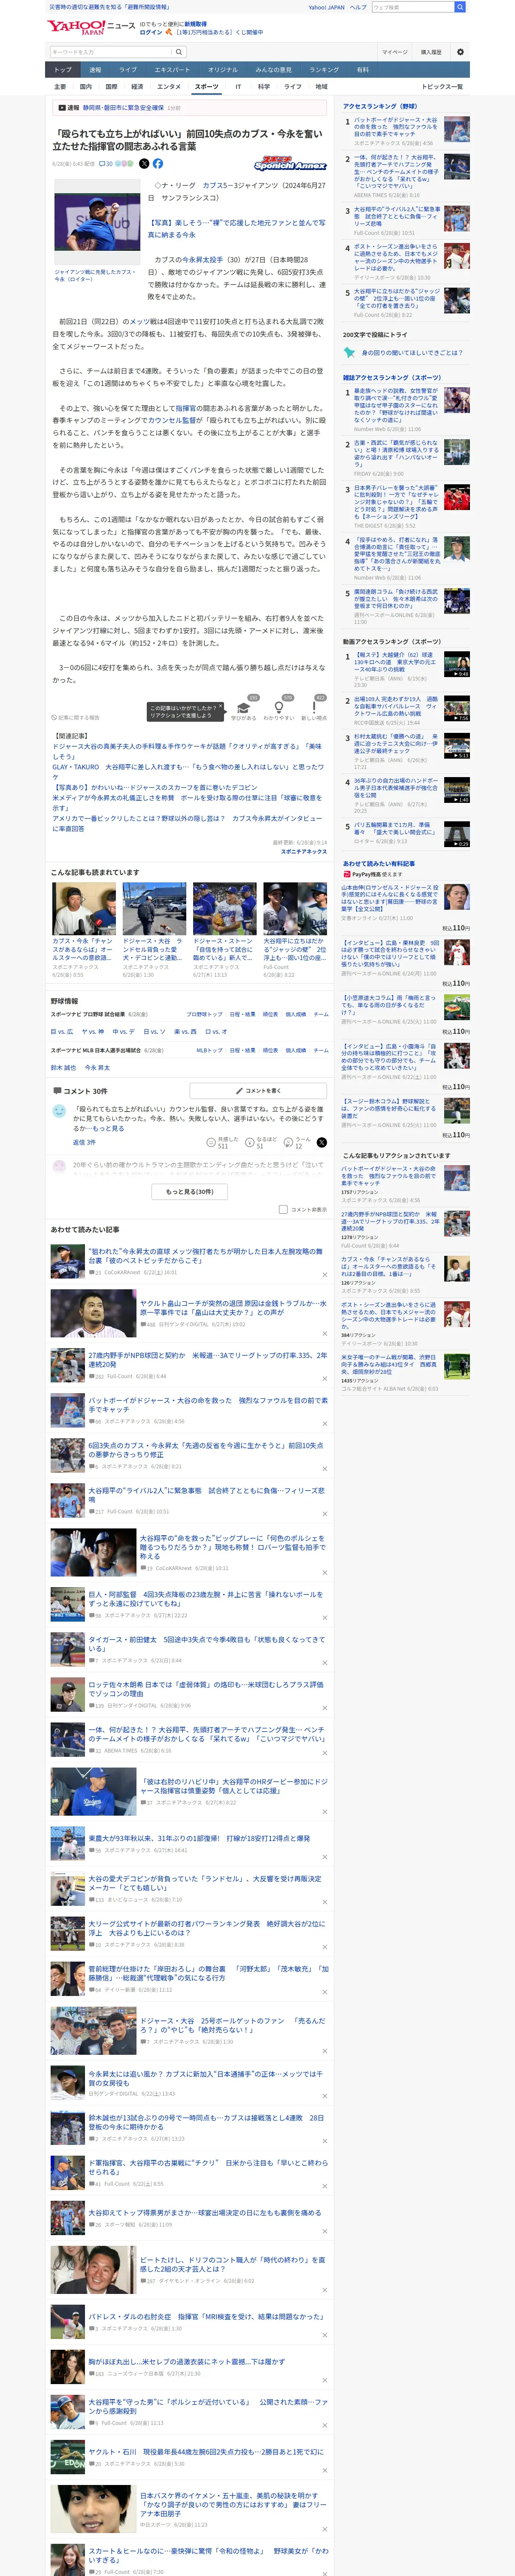The image size is (515, 2576).
Task: Open settings gear icon in header
Action: coord(460,52)
